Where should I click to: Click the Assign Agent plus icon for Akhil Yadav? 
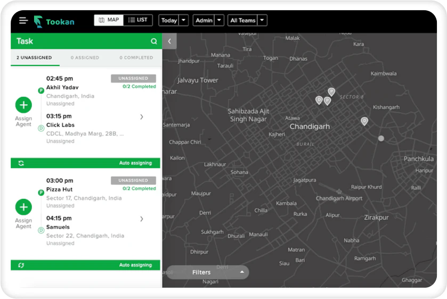point(23,105)
